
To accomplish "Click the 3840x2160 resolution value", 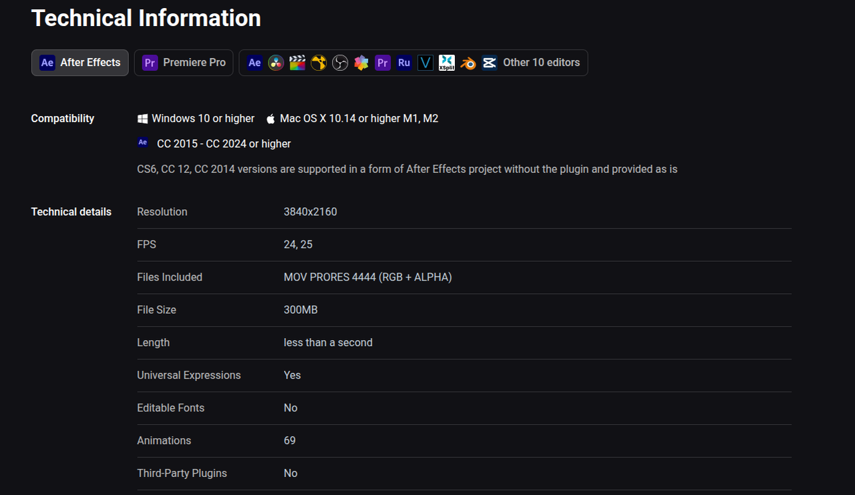I will pyautogui.click(x=311, y=212).
